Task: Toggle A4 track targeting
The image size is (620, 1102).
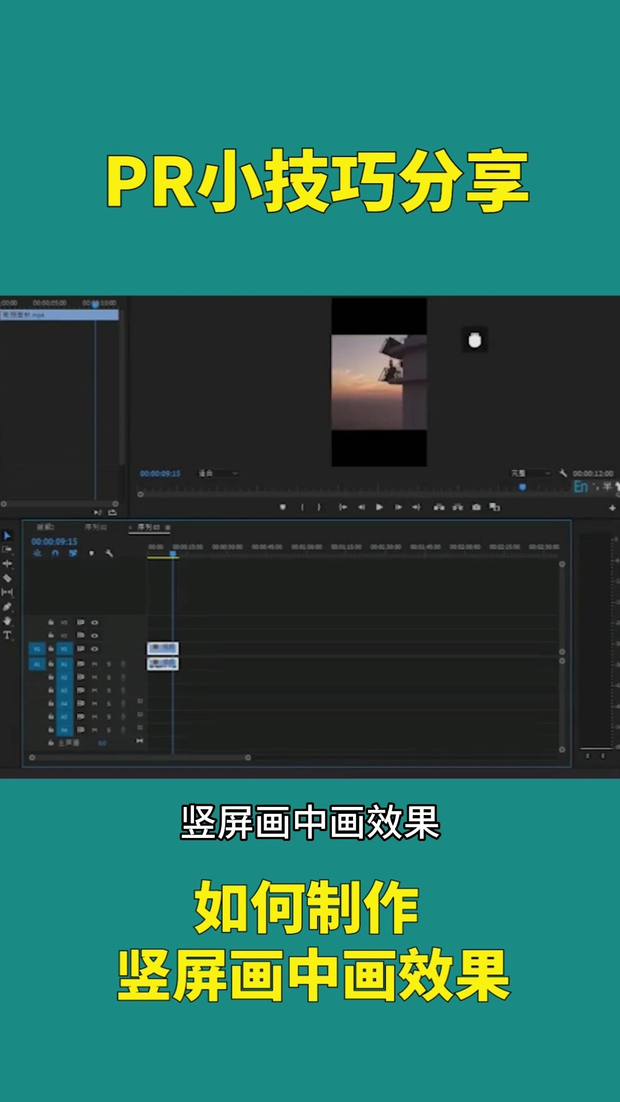Action: (x=64, y=704)
